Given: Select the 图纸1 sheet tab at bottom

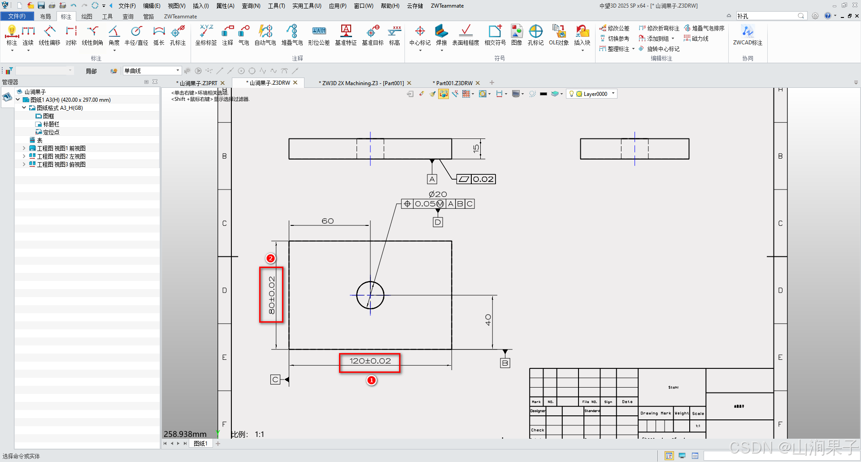Looking at the screenshot, I should point(200,444).
